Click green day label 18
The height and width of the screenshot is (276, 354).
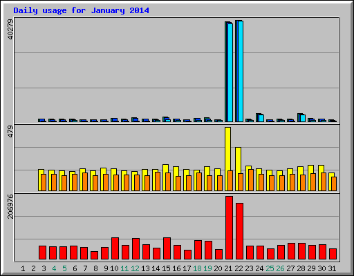[x=197, y=268]
